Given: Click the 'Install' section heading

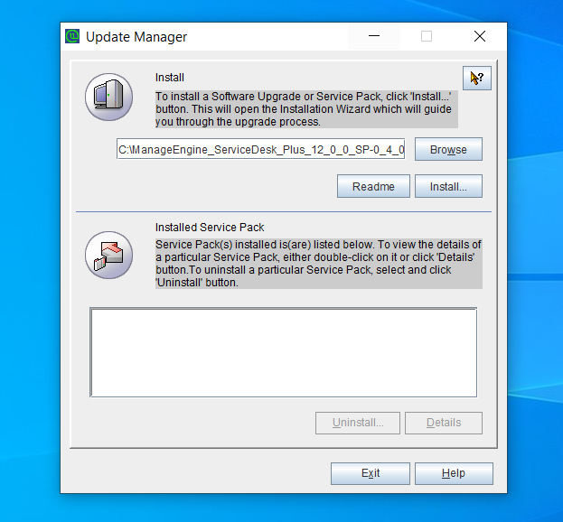Looking at the screenshot, I should pos(170,78).
